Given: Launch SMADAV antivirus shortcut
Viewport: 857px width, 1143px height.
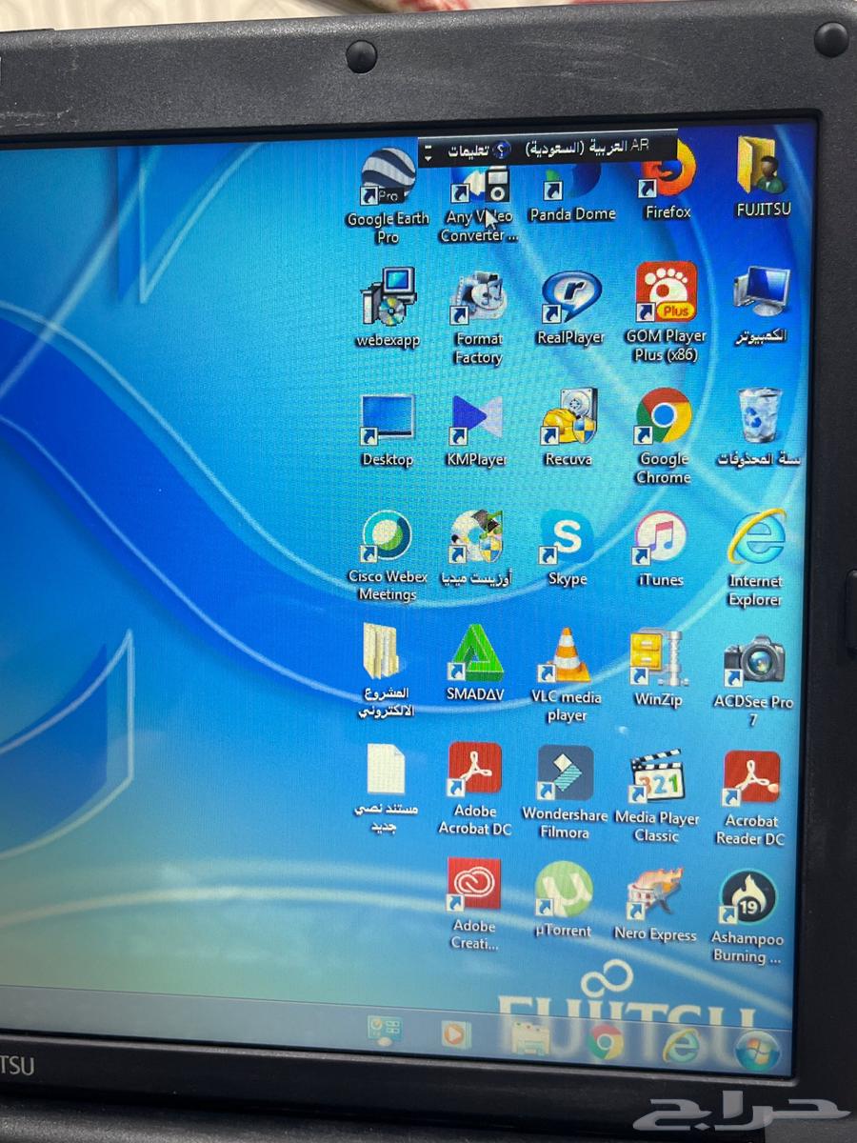Looking at the screenshot, I should (475, 663).
